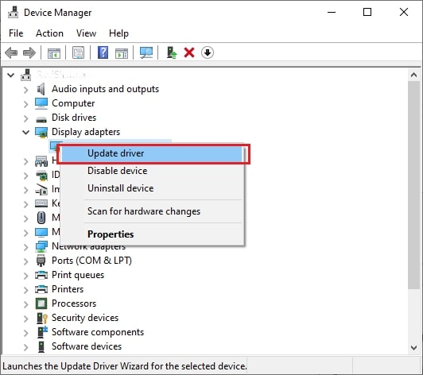Viewport: 423px width, 375px height.
Task: Select the Display adapters tree label
Action: pyautogui.click(x=86, y=132)
